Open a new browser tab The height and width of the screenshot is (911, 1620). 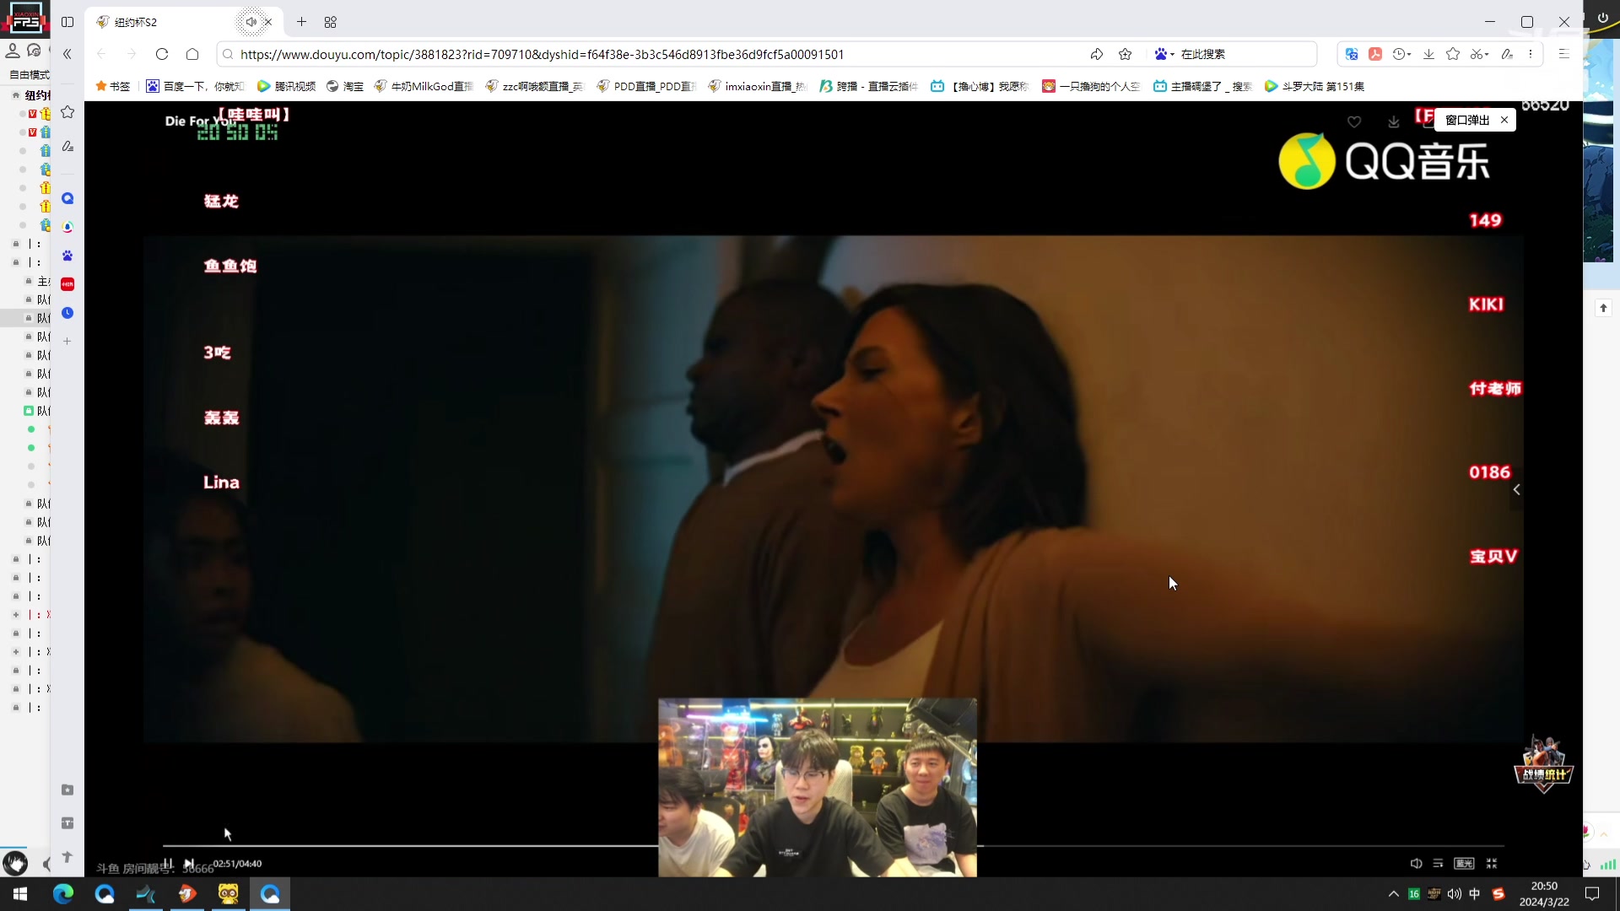[x=301, y=22]
